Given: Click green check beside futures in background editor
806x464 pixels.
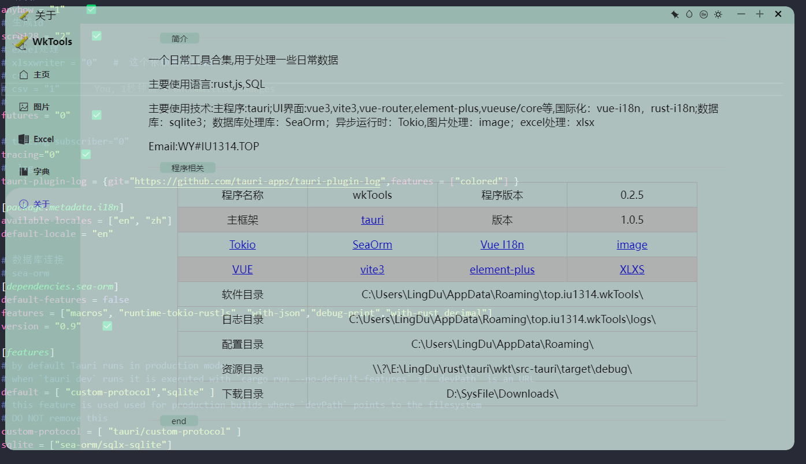Looking at the screenshot, I should [x=96, y=115].
